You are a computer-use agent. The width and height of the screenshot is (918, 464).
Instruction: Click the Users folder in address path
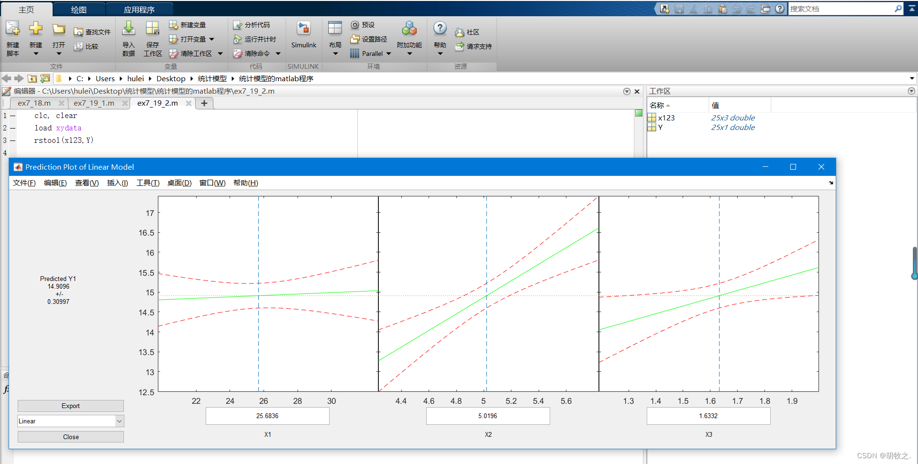pos(105,78)
